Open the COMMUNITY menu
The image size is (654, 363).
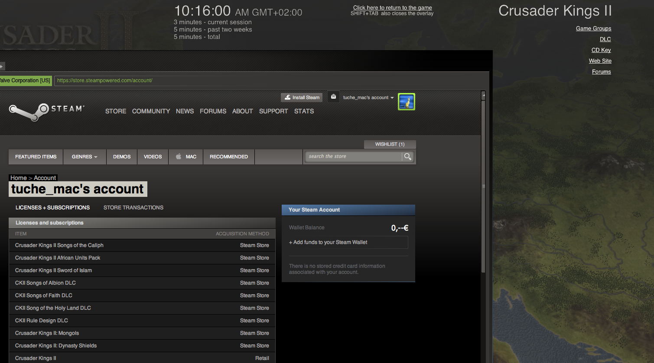[151, 111]
